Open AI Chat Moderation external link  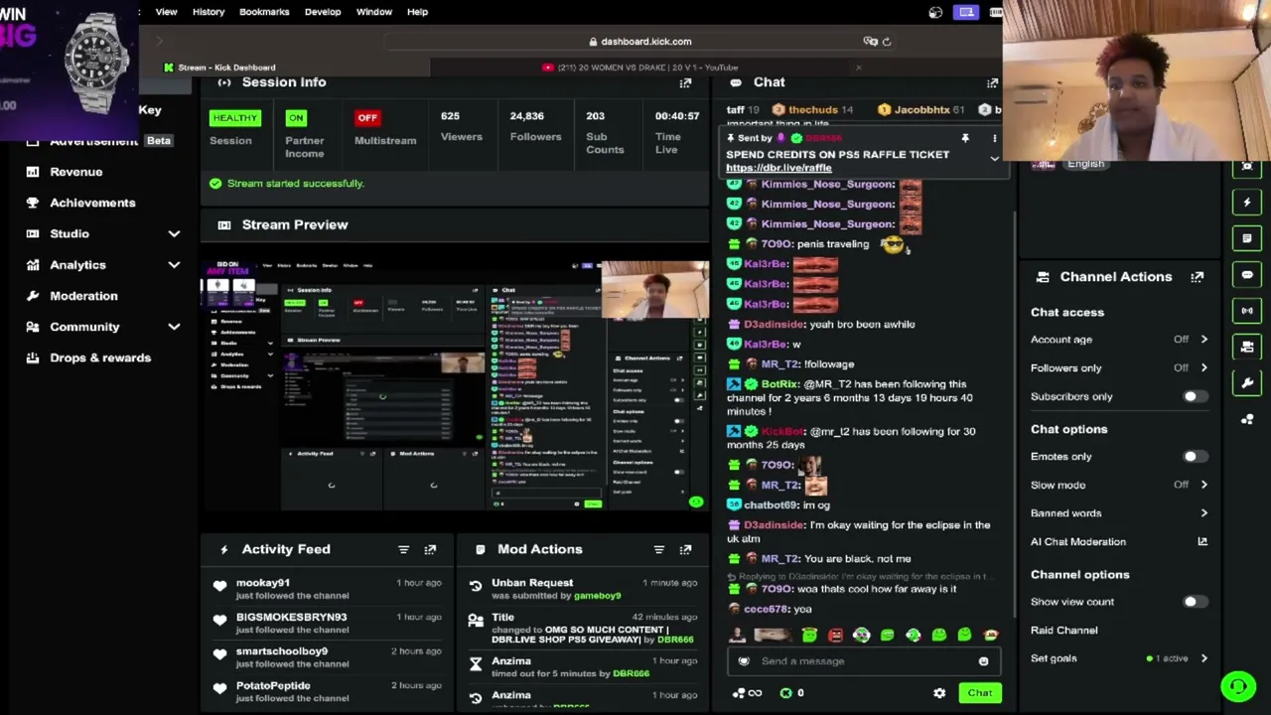[1202, 542]
